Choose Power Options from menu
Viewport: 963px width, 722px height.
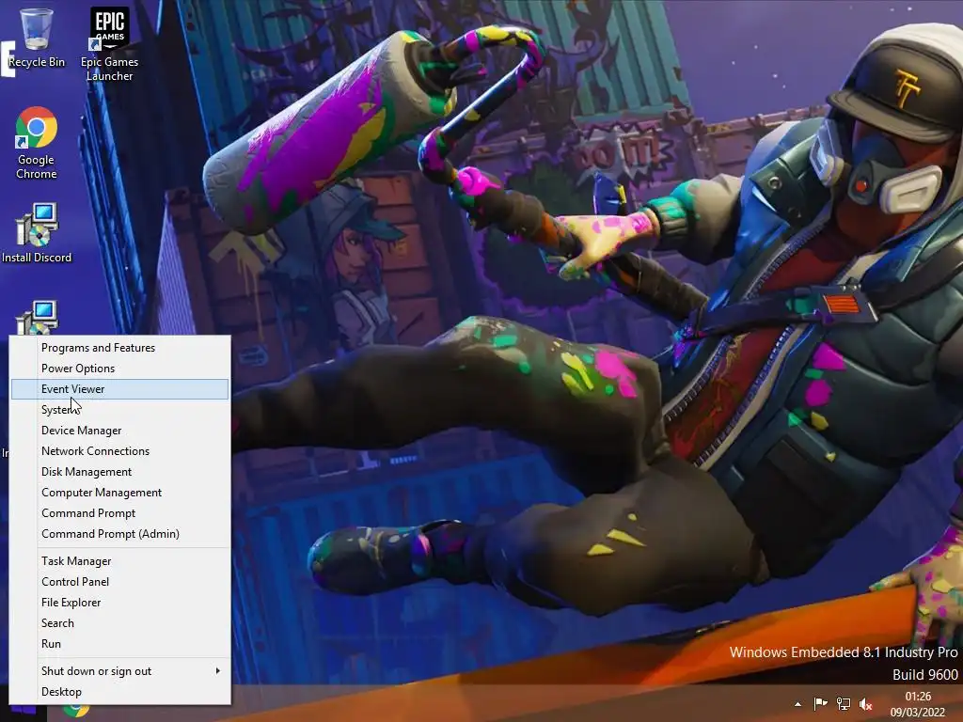point(119,369)
